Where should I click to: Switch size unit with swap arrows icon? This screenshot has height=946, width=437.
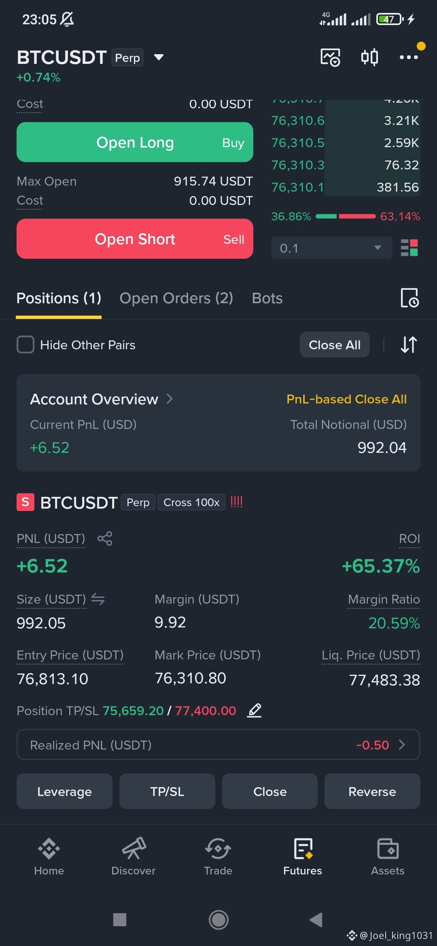point(98,599)
